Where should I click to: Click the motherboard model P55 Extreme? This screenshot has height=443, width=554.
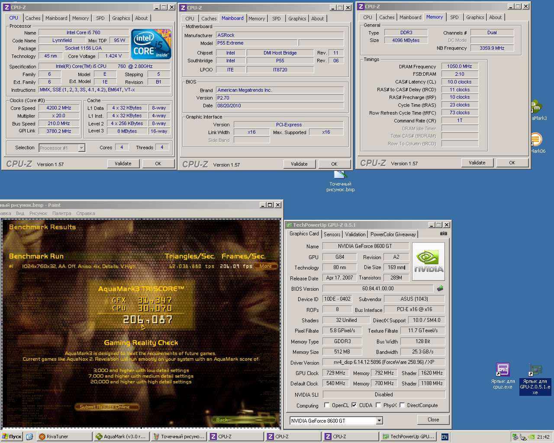point(256,43)
